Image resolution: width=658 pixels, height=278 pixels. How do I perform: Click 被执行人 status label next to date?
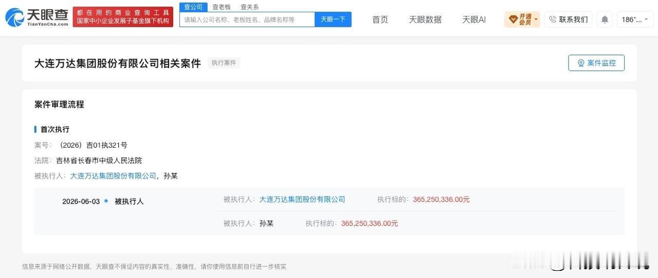click(129, 202)
